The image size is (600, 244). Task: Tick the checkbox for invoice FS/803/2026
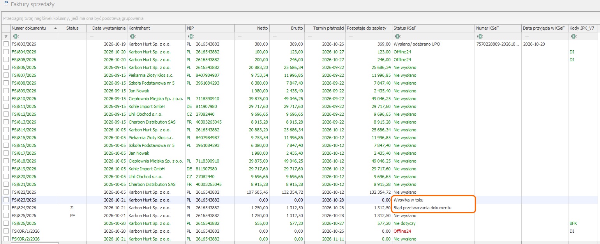[x=5, y=44]
